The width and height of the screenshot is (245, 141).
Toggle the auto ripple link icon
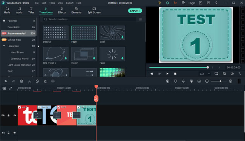click(x=10, y=88)
